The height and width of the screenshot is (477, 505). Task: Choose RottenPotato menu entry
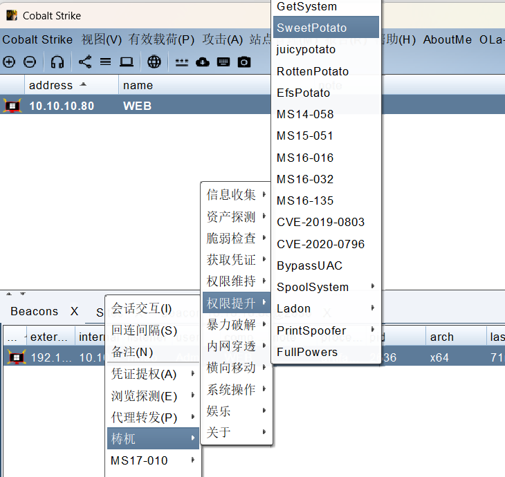pos(326,71)
